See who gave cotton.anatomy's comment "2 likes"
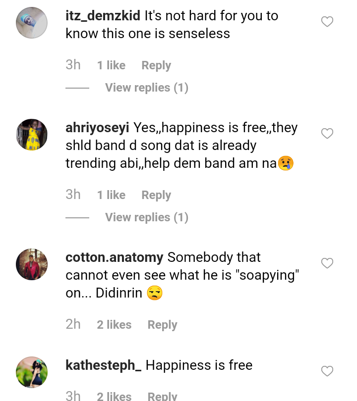This screenshot has width=357, height=401. [114, 325]
